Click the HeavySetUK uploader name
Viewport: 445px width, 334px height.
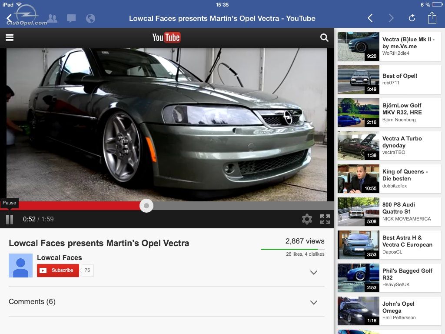396,285
